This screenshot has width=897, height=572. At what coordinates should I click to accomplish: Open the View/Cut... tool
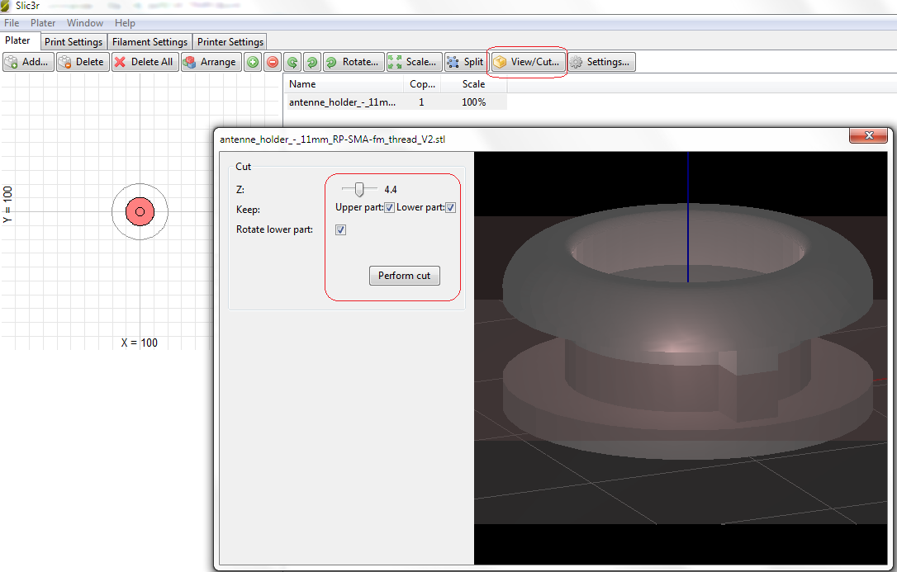(x=527, y=62)
